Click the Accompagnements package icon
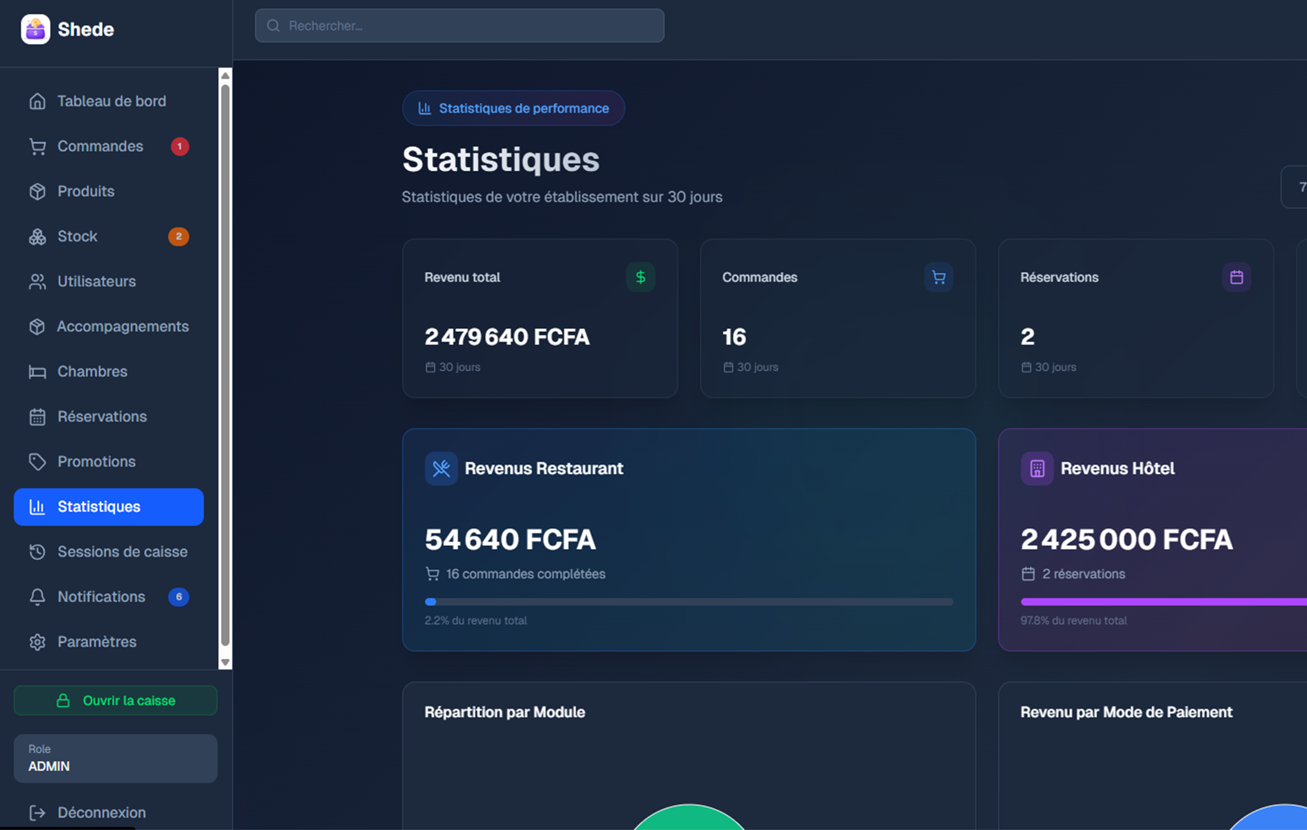 point(37,326)
